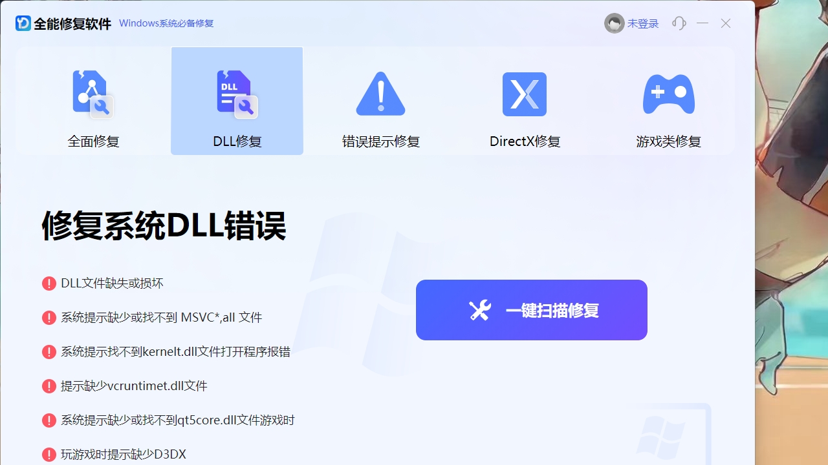Click the user avatar icon

click(613, 23)
